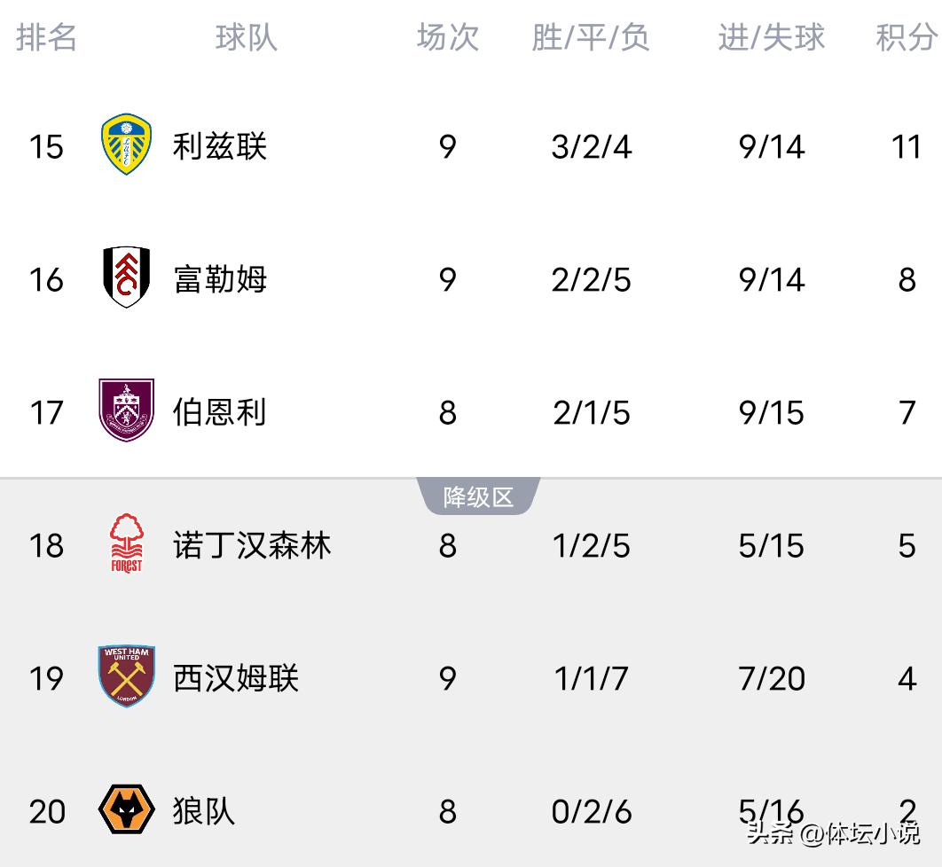The height and width of the screenshot is (867, 942).
Task: Select the 伯恩利 team name
Action: click(220, 412)
